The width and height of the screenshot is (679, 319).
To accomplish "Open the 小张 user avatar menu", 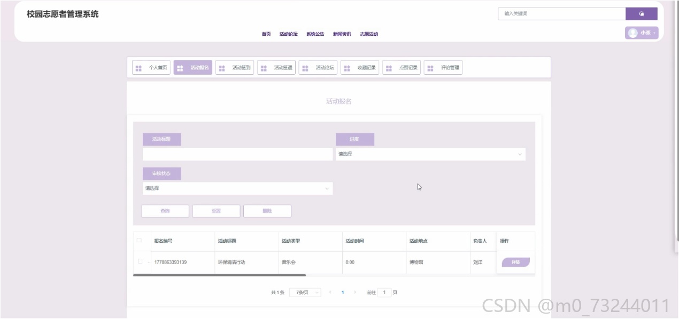I will pyautogui.click(x=642, y=33).
